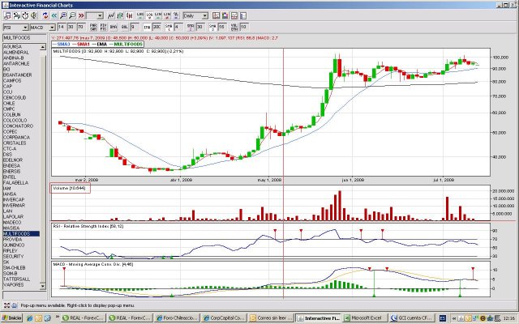Click the percent scale icon
519x324 pixels.
(x=176, y=15)
